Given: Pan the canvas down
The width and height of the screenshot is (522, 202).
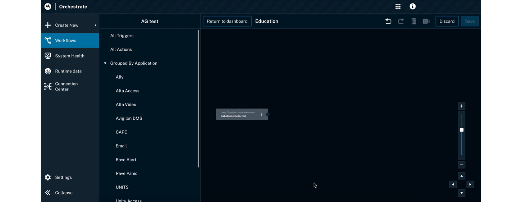Looking at the screenshot, I should (461, 193).
